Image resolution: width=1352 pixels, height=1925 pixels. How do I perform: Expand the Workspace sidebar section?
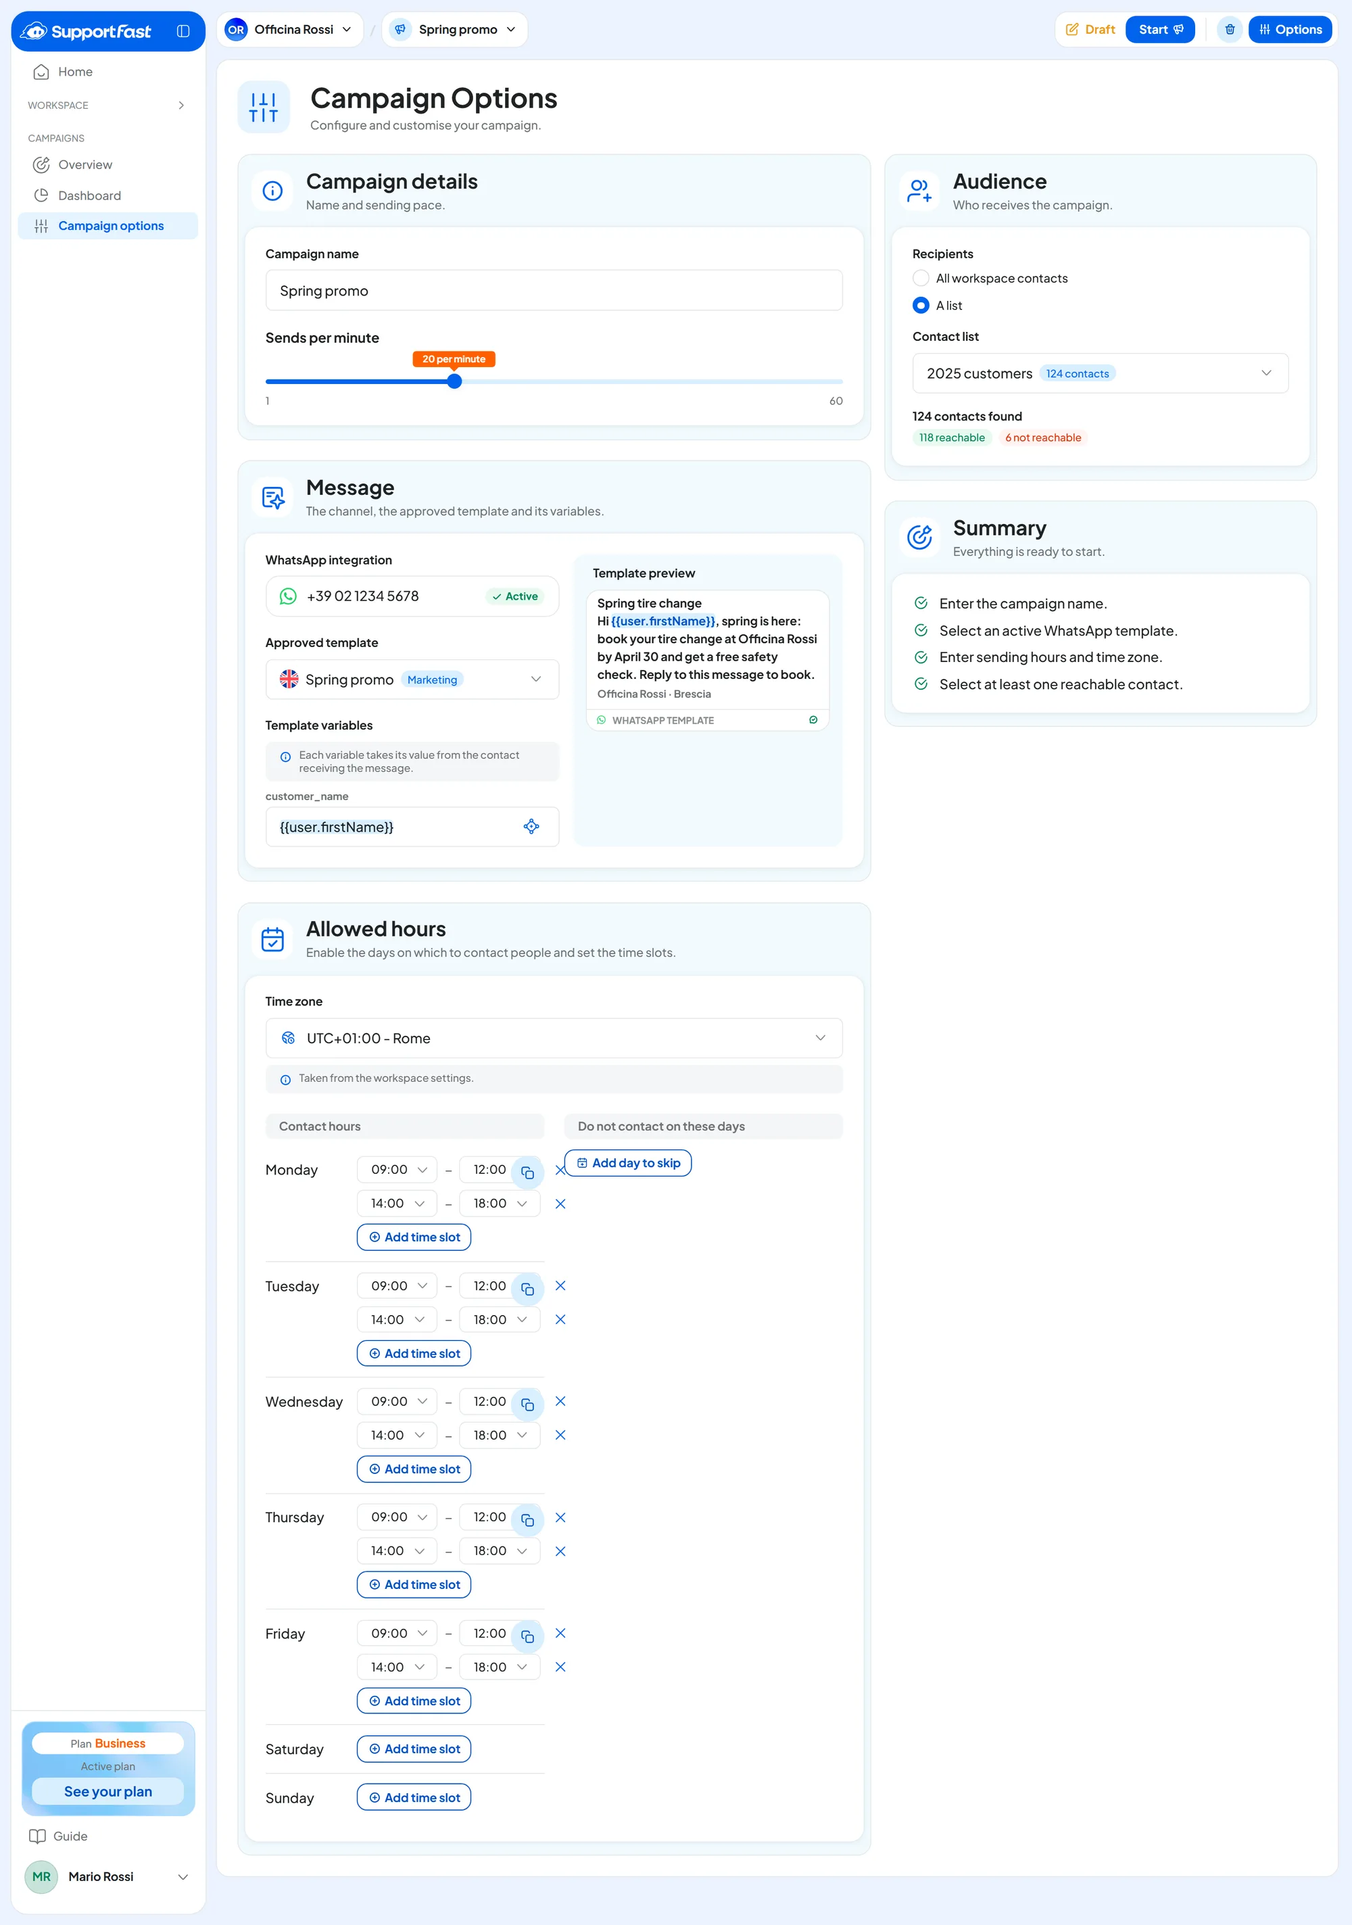(107, 105)
